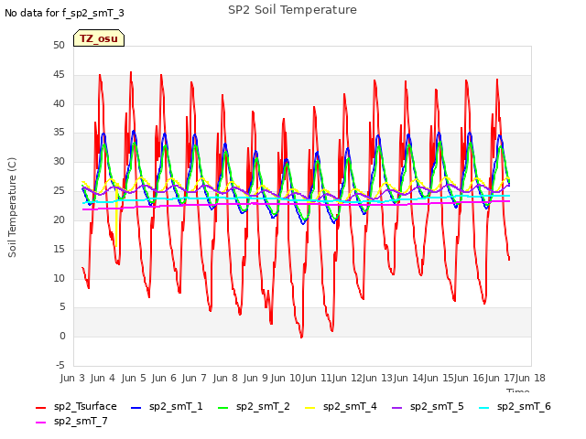Toggle sp2_smT_7 series in legend
The width and height of the screenshot is (586, 439).
[71, 421]
